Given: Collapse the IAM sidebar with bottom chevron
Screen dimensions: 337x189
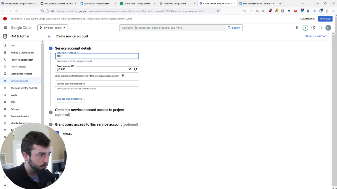Looking at the screenshot, I should 5,185.
